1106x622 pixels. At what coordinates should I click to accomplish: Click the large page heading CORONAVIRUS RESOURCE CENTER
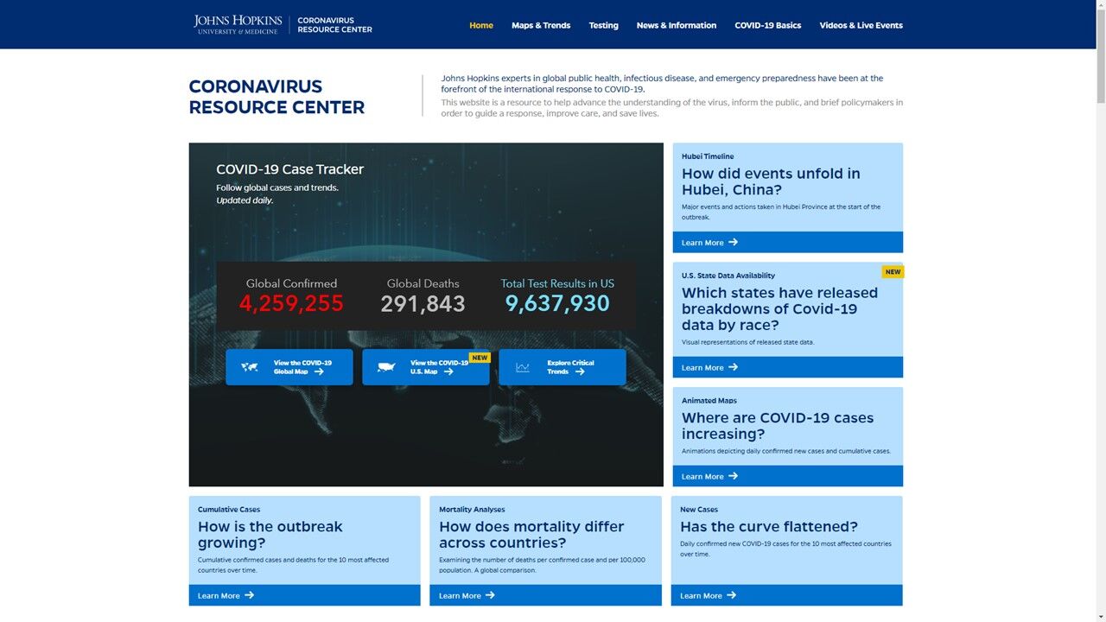pos(276,97)
